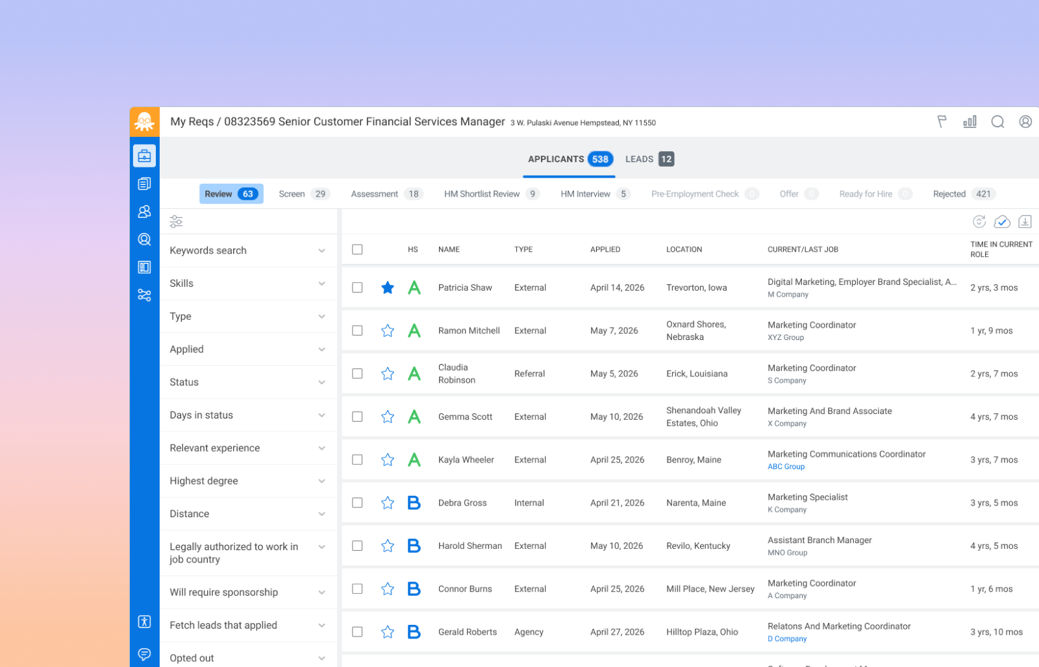
Task: Click the download icon above table
Action: pyautogui.click(x=1025, y=222)
